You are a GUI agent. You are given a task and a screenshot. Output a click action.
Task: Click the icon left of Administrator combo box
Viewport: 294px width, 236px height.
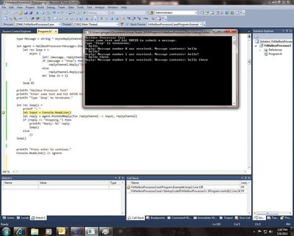coord(151,13)
